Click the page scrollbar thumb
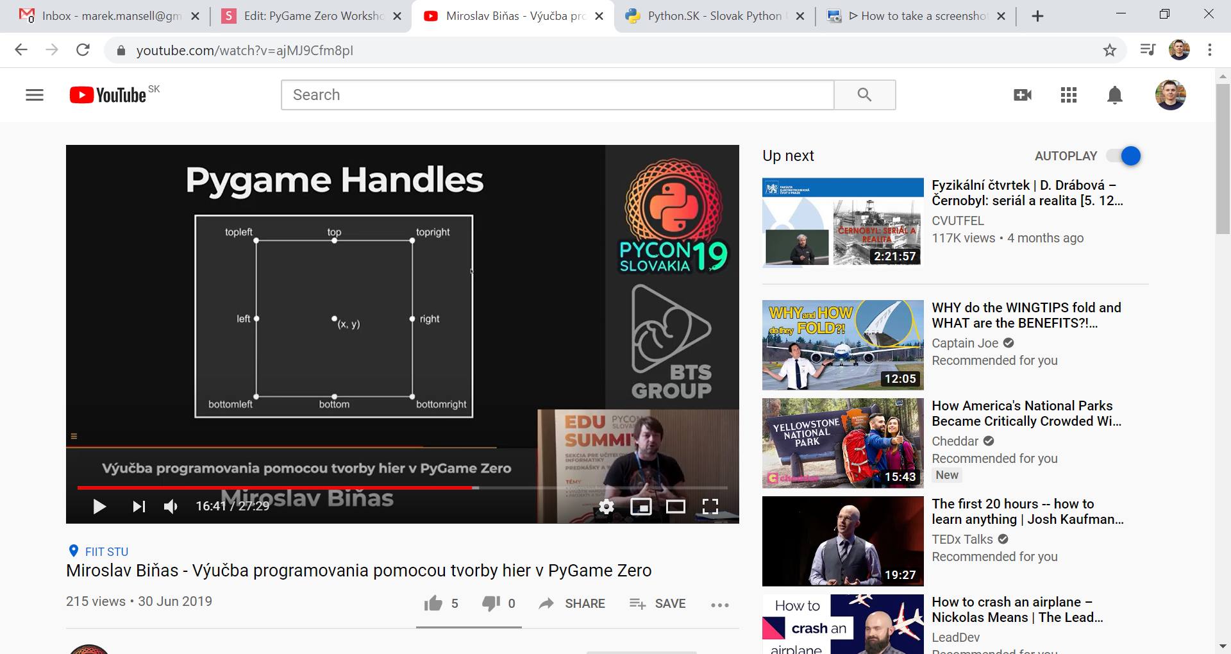This screenshot has height=654, width=1231. tap(1223, 158)
